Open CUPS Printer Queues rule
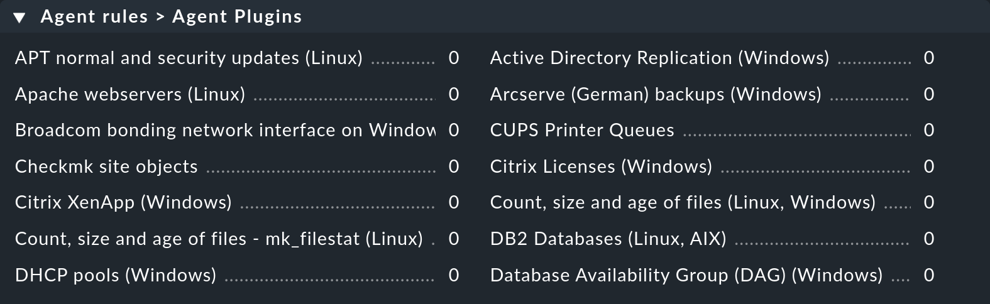Image resolution: width=990 pixels, height=304 pixels. 582,130
